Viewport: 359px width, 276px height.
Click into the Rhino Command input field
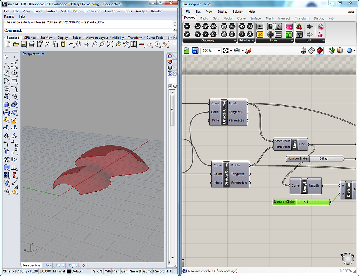(97, 30)
